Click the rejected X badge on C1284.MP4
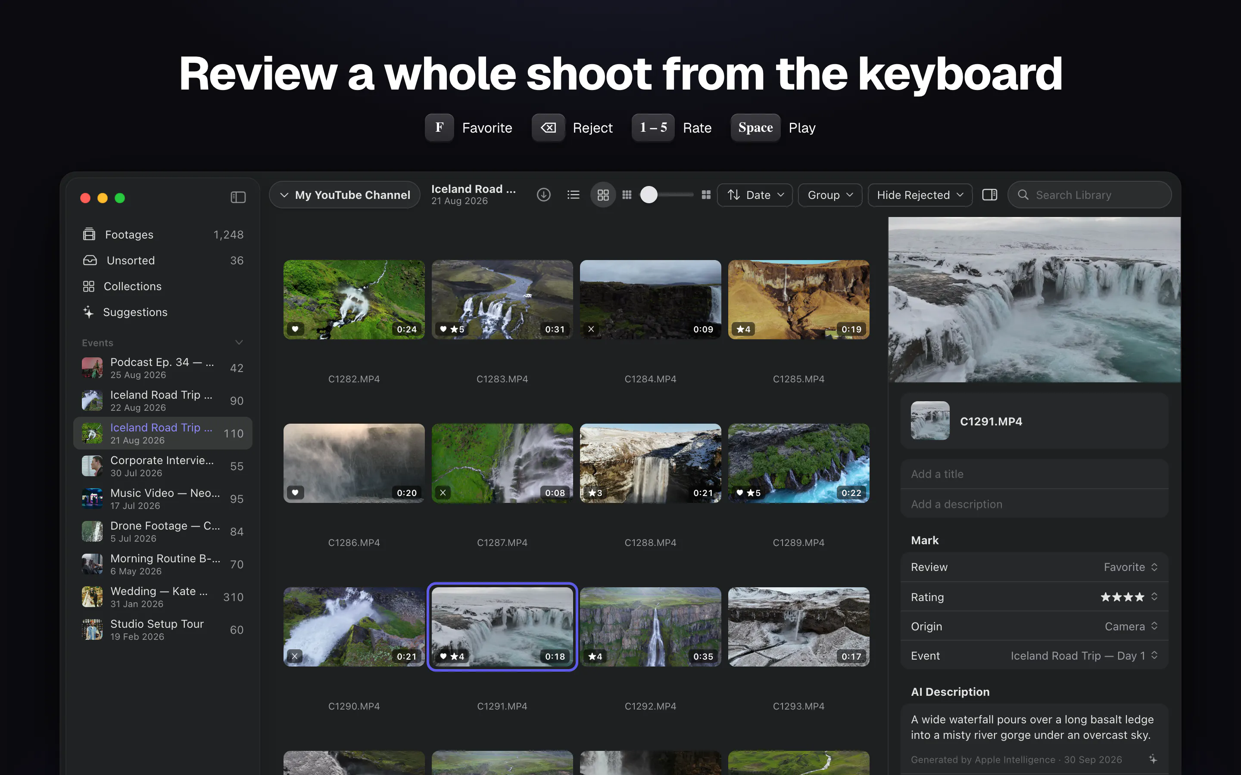The height and width of the screenshot is (775, 1241). click(x=591, y=329)
